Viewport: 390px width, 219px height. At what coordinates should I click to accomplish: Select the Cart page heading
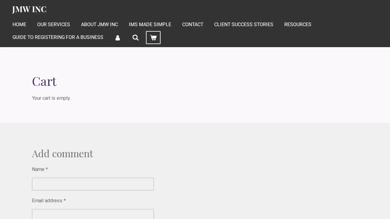point(44,81)
